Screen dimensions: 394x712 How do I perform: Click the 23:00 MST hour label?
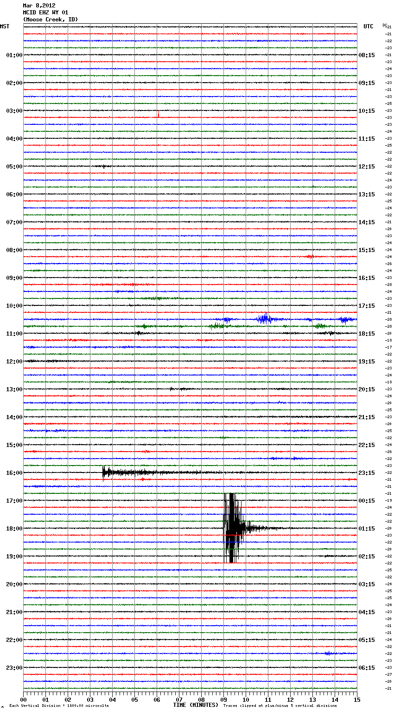pos(14,668)
